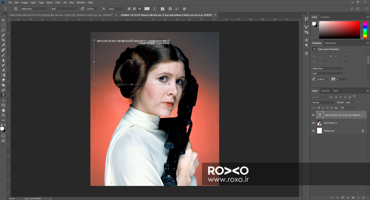Select the Path Selection tool
The image size is (370, 200).
3,100
